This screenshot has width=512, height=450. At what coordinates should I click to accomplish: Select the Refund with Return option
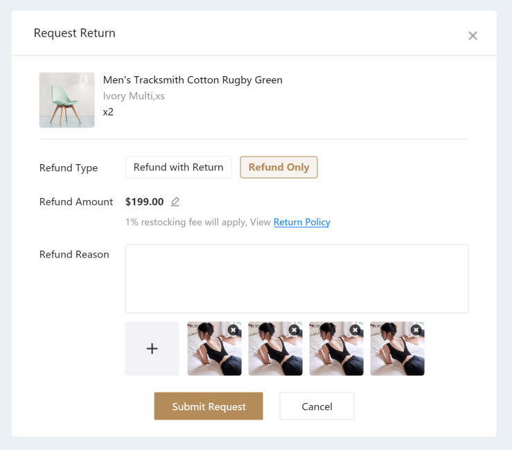(x=179, y=168)
